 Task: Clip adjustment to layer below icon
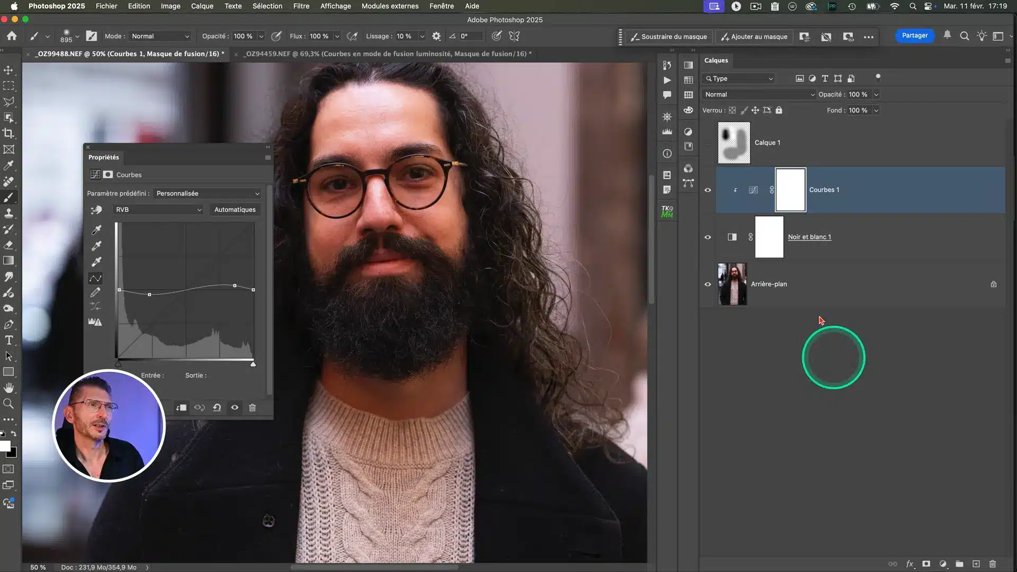click(181, 407)
